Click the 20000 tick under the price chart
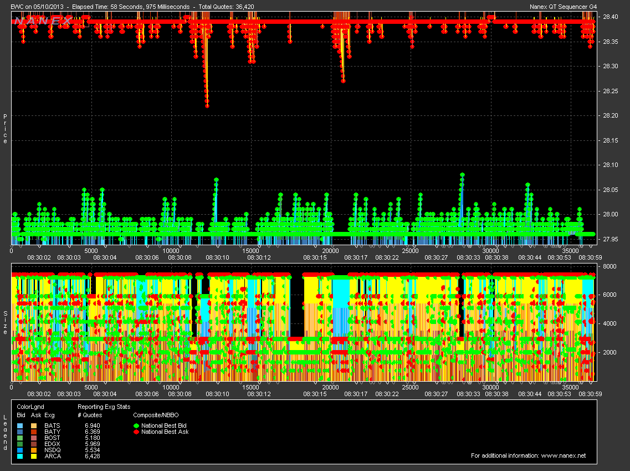The width and height of the screenshot is (630, 471). point(331,251)
